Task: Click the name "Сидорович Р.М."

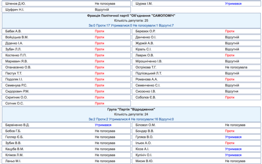Action: pos(17,91)
